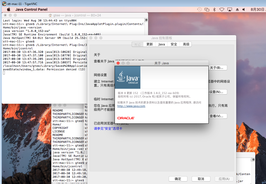Viewport: 266px width, 184px height.
Task: Switch to the 安全 tab
Action: click(174, 44)
